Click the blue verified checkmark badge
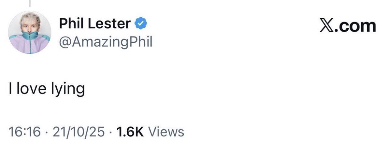This screenshot has width=391, height=145. pos(140,23)
